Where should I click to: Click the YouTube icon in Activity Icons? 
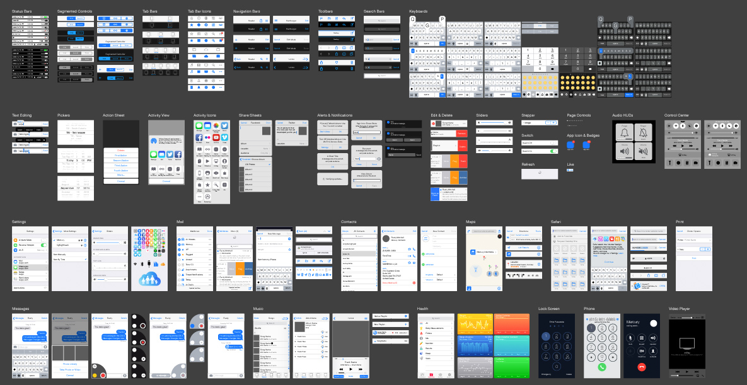pos(216,138)
